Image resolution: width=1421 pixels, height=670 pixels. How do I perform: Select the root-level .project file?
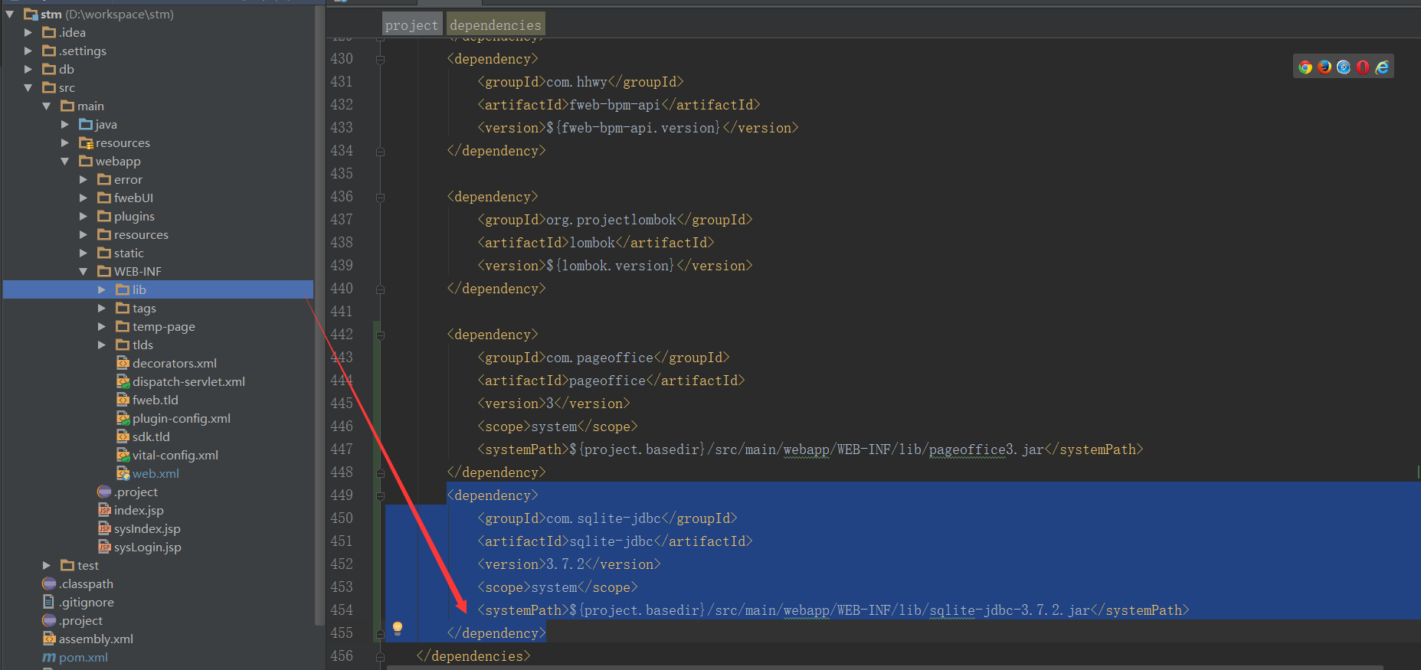coord(80,620)
